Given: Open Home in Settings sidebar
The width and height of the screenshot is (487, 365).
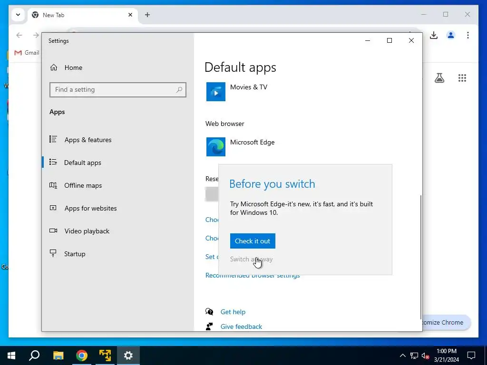Looking at the screenshot, I should (73, 67).
